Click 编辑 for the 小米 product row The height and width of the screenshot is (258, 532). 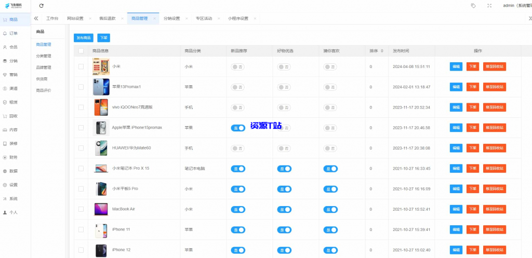point(456,67)
